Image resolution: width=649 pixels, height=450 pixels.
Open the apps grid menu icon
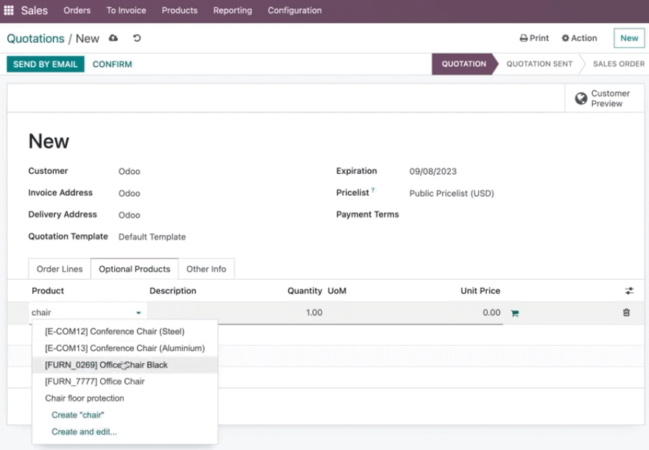[9, 10]
